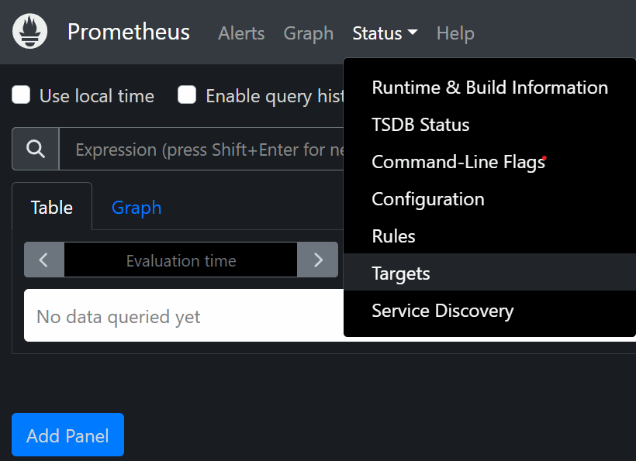Enable the query history checkbox
This screenshot has height=461, width=636.
[x=187, y=95]
